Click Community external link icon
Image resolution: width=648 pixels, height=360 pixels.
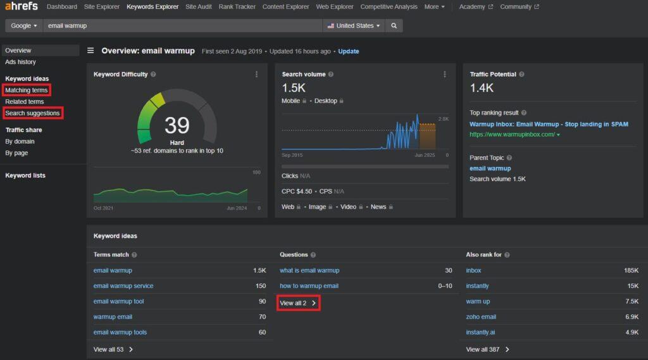point(537,6)
